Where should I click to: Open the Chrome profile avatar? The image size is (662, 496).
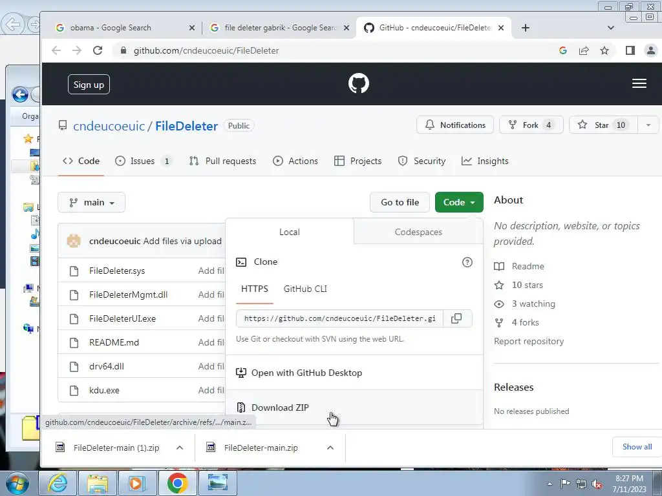coord(650,50)
